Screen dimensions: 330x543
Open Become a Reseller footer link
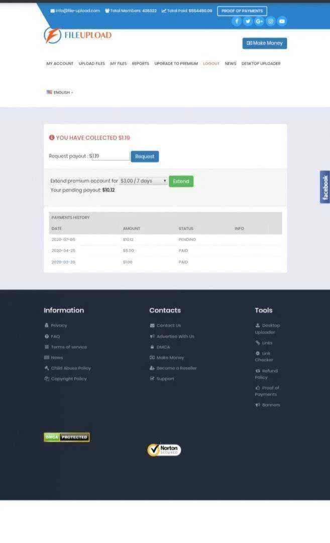coord(173,368)
